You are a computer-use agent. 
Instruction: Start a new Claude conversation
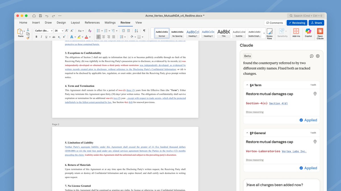click(x=311, y=56)
